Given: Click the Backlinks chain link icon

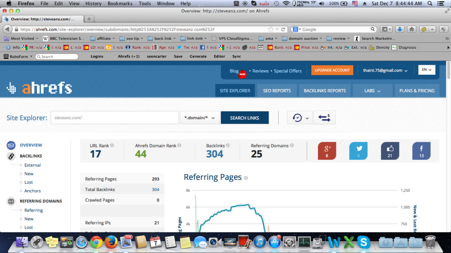Looking at the screenshot, I should tap(11, 156).
